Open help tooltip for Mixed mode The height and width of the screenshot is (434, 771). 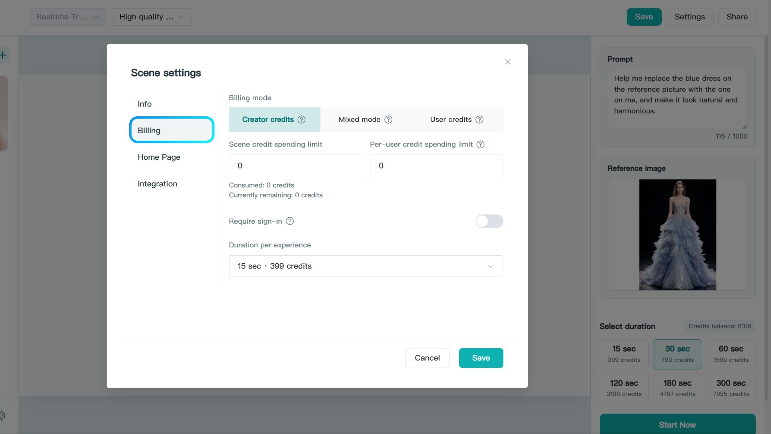tap(388, 120)
